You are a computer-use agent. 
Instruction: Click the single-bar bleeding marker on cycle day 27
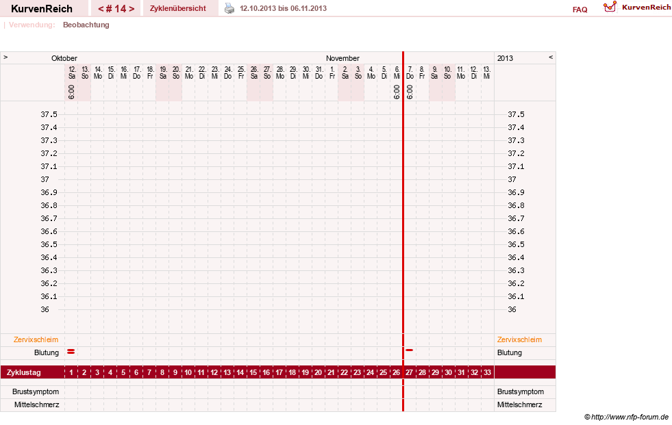(409, 350)
